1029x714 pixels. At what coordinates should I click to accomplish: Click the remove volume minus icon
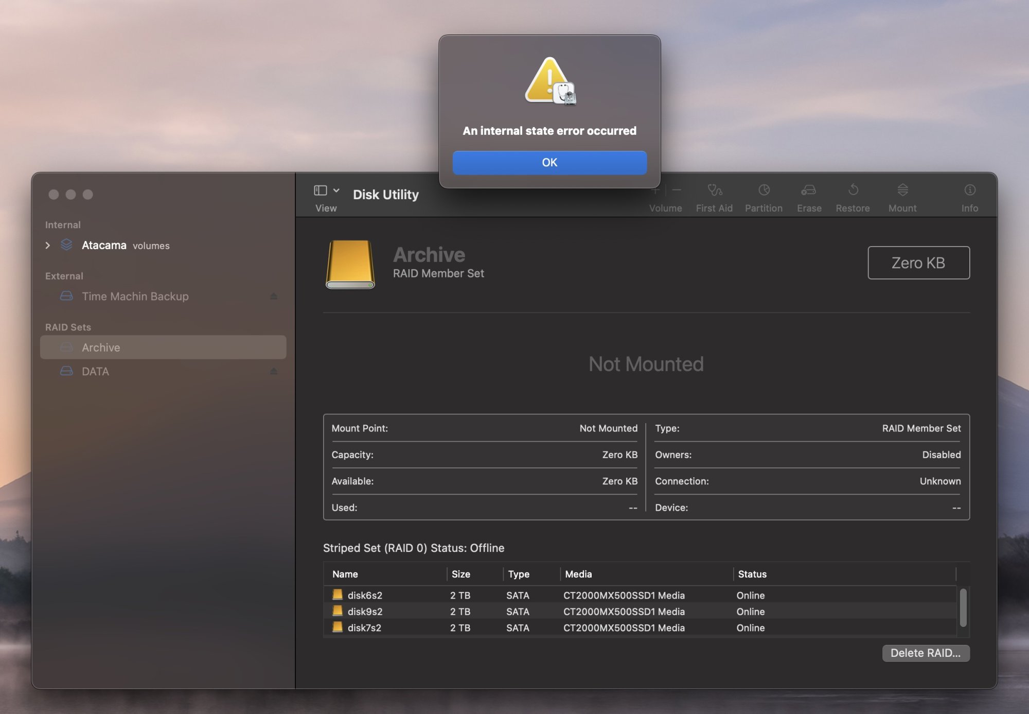pos(677,190)
